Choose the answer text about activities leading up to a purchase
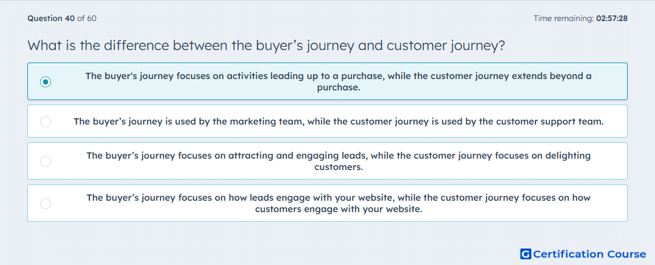655x265 pixels. tap(338, 82)
